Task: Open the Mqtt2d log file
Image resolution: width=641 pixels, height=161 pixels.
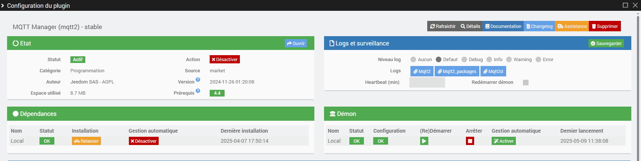Action: [x=493, y=71]
